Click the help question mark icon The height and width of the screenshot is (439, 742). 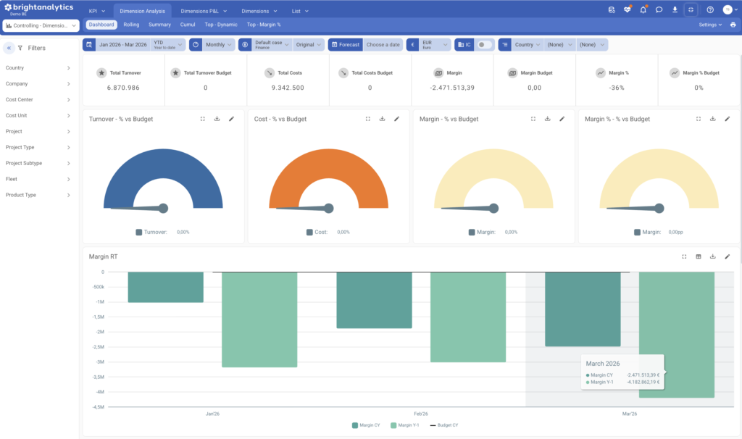tap(710, 9)
